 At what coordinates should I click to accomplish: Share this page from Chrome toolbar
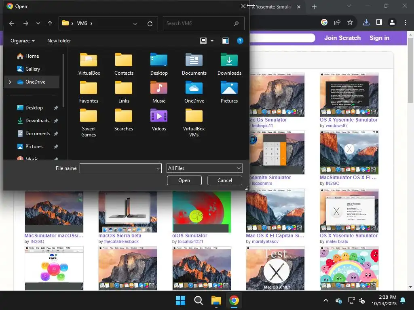[x=337, y=23]
